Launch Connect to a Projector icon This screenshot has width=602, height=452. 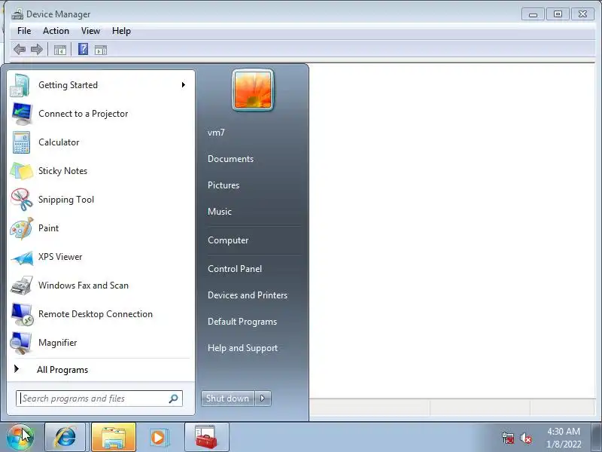22,114
